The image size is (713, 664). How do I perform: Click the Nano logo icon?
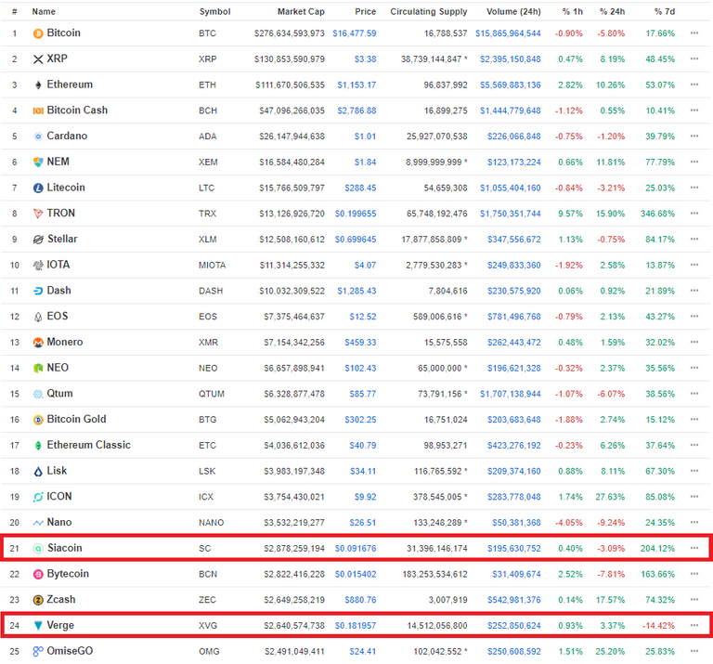click(x=38, y=523)
